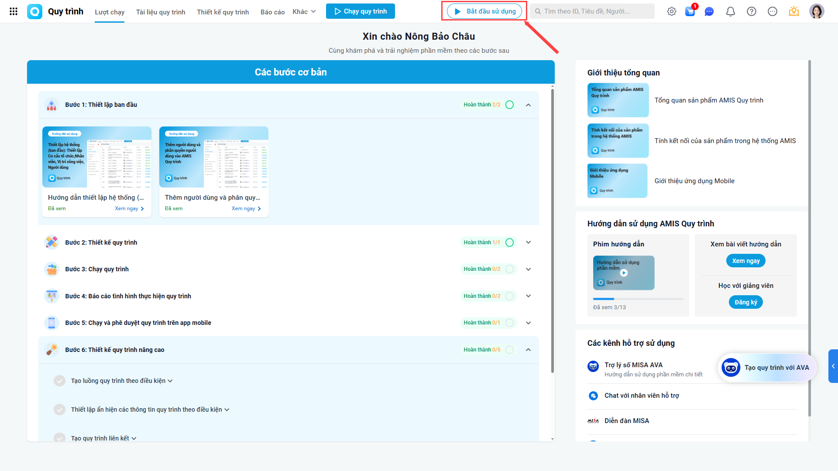The width and height of the screenshot is (838, 471).
Task: Toggle completion circle for Bước 4
Action: [509, 296]
